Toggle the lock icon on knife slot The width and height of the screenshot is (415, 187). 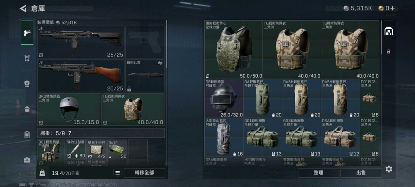[x=129, y=89]
